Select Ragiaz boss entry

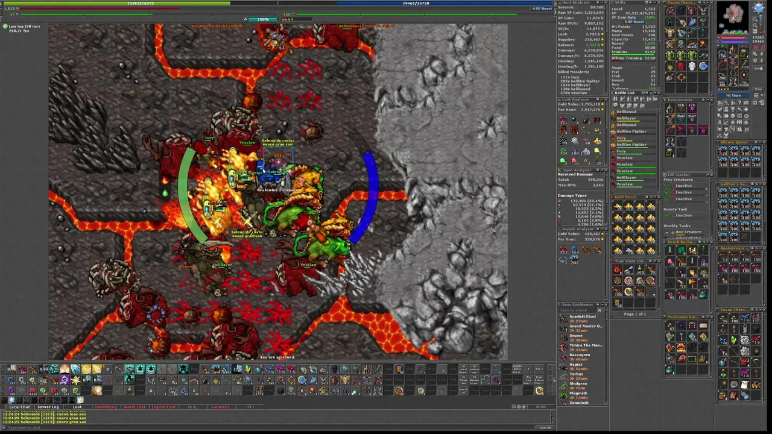[x=581, y=366]
